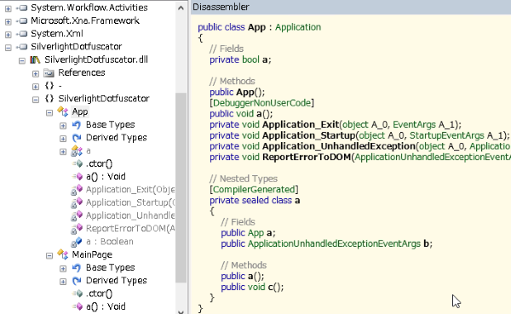Open the ReportErrorToDOM method in disassembler
The width and height of the screenshot is (511, 314).
[x=307, y=157]
